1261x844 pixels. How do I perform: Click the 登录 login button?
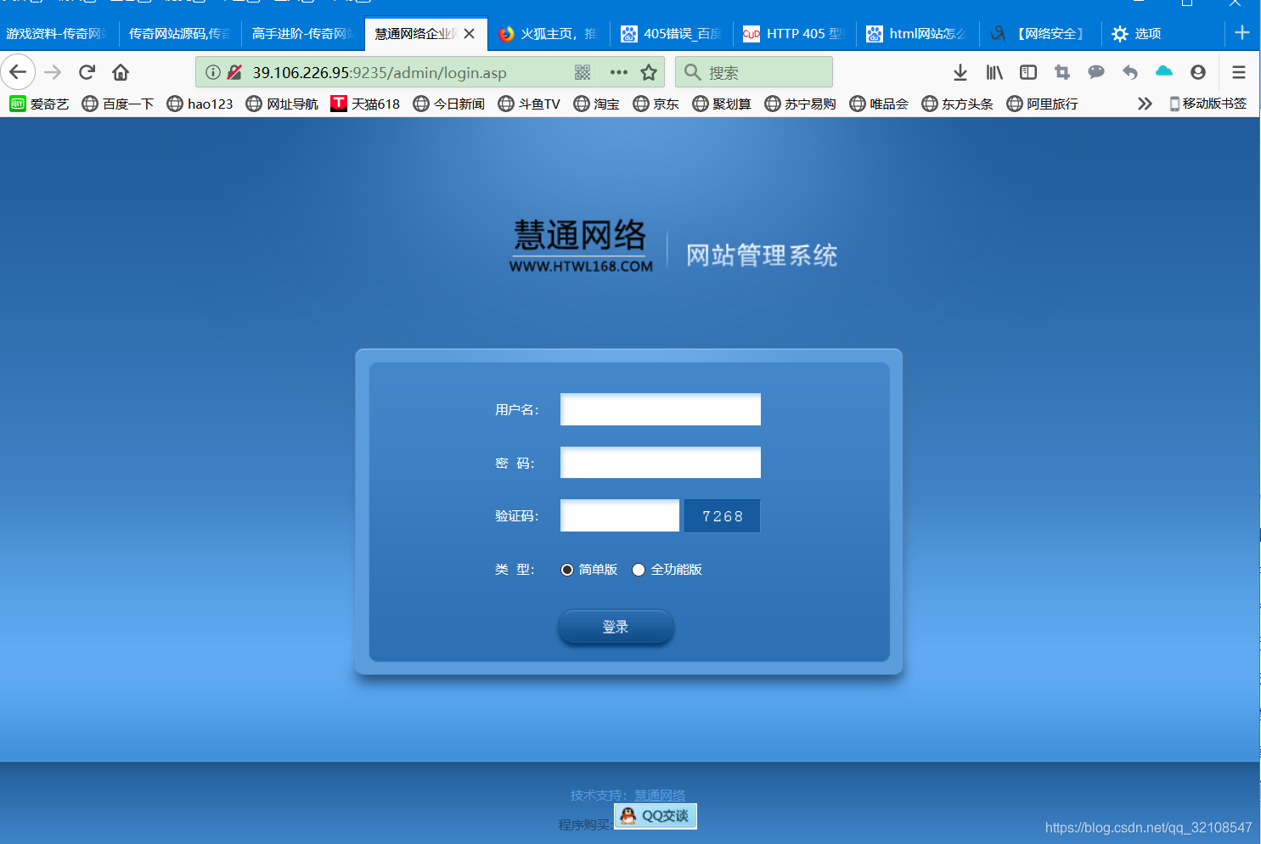coord(616,627)
